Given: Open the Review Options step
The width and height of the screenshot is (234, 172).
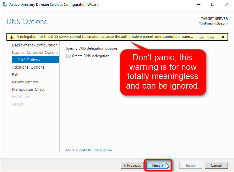Looking at the screenshot, I should (x=25, y=82).
